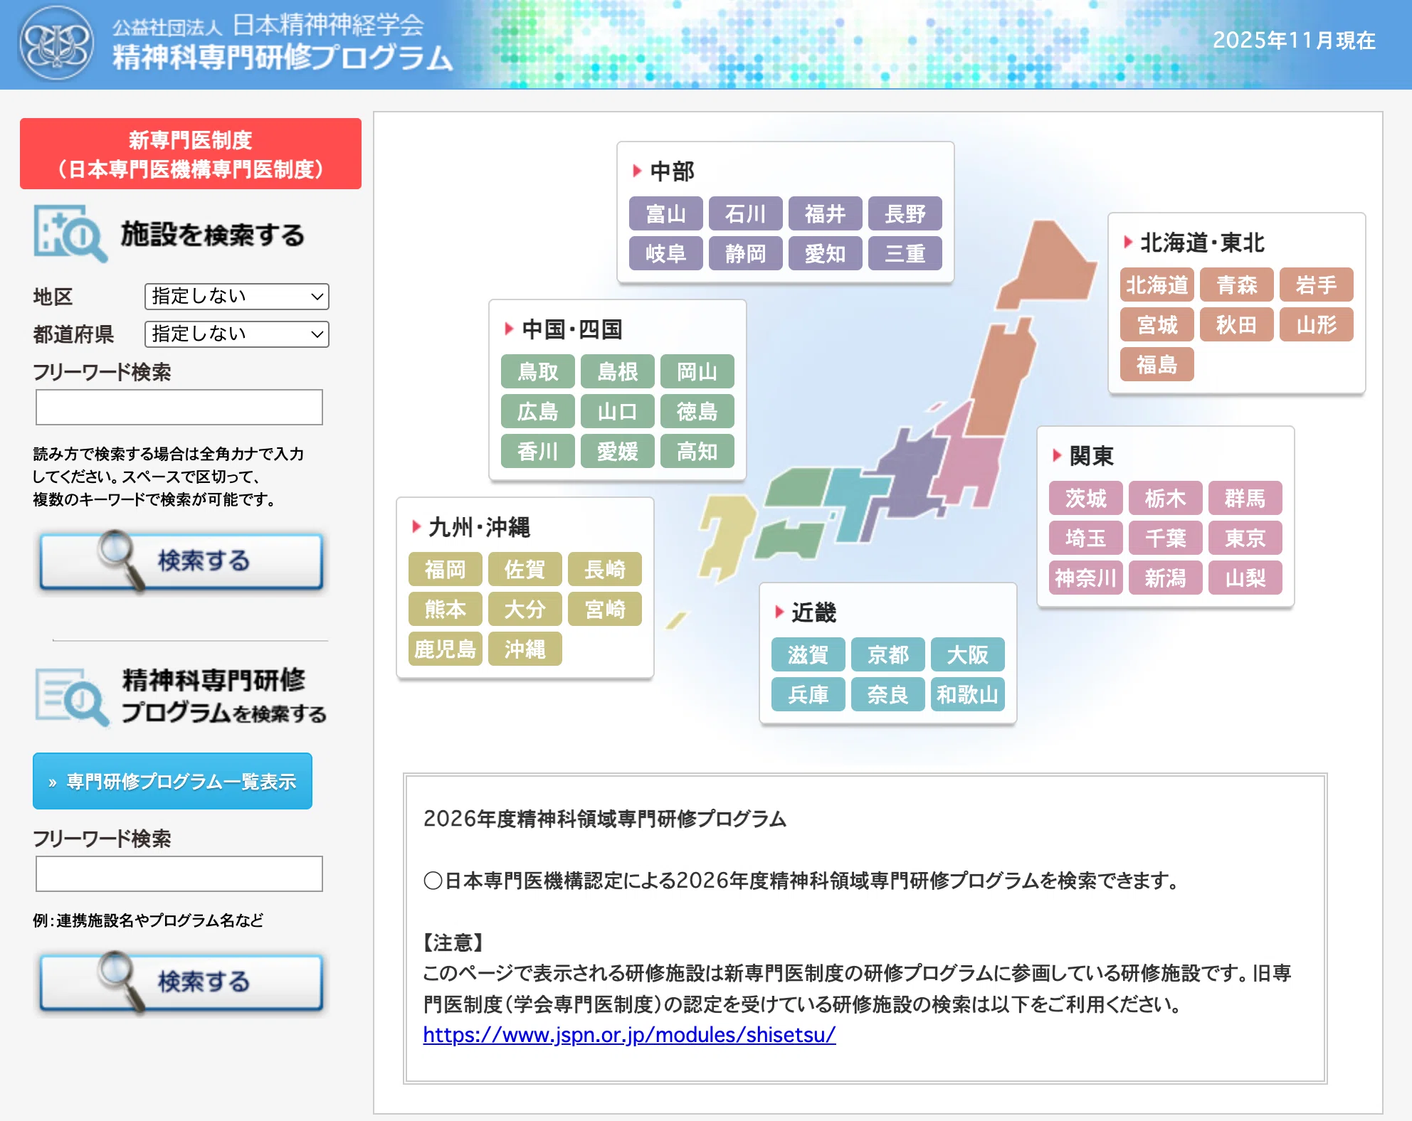This screenshot has height=1121, width=1412.
Task: Select 新潟 prefecture button
Action: 1166,578
